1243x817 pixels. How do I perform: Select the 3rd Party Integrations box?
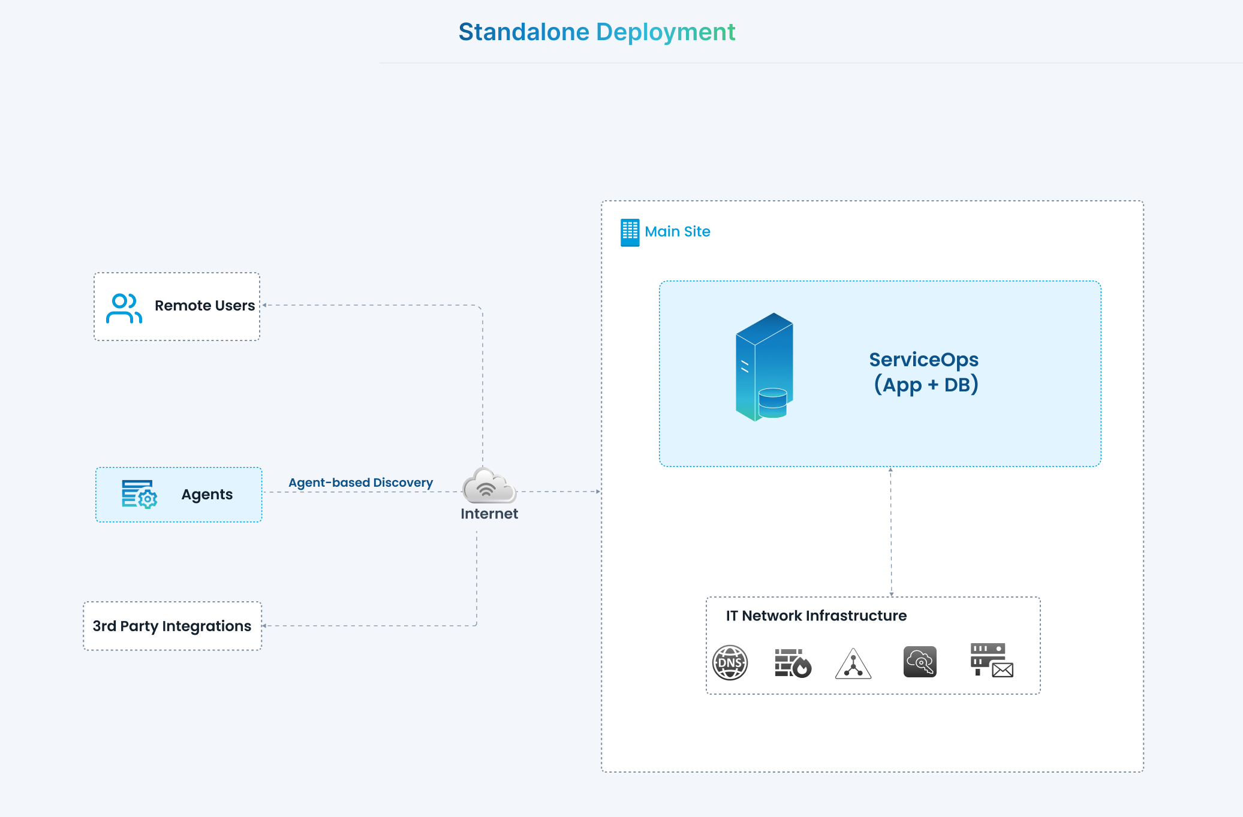coord(172,626)
